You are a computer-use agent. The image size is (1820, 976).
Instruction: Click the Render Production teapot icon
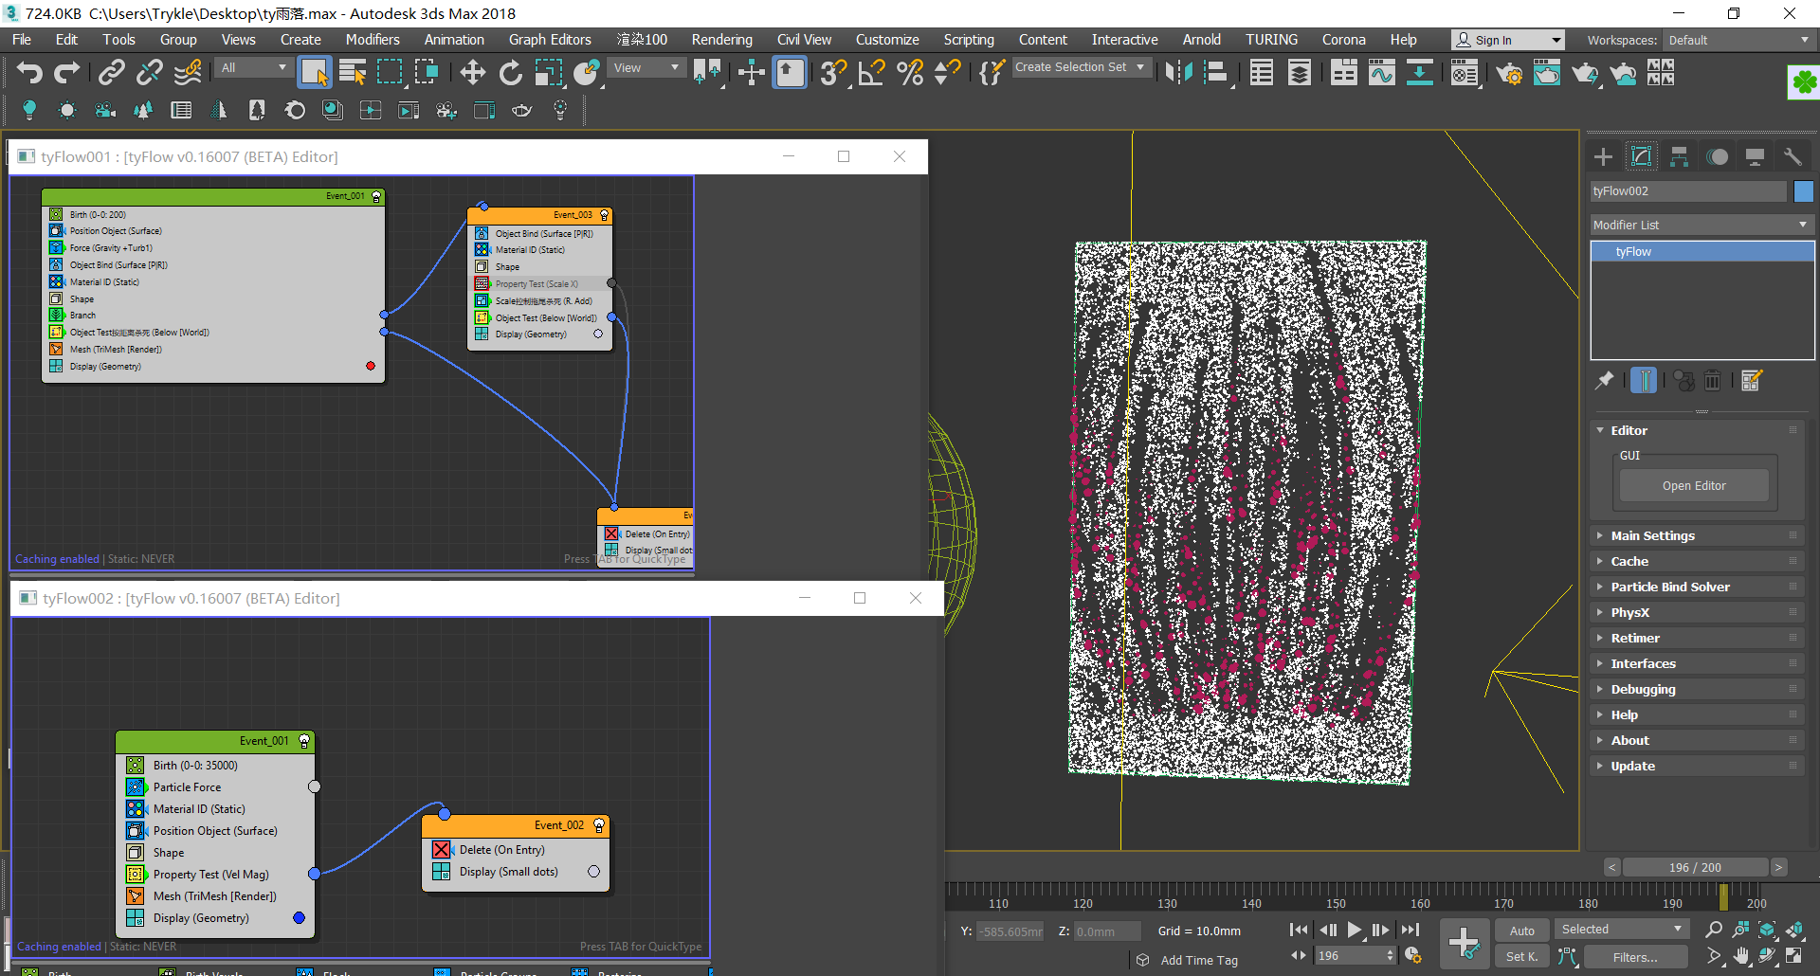coord(1585,72)
